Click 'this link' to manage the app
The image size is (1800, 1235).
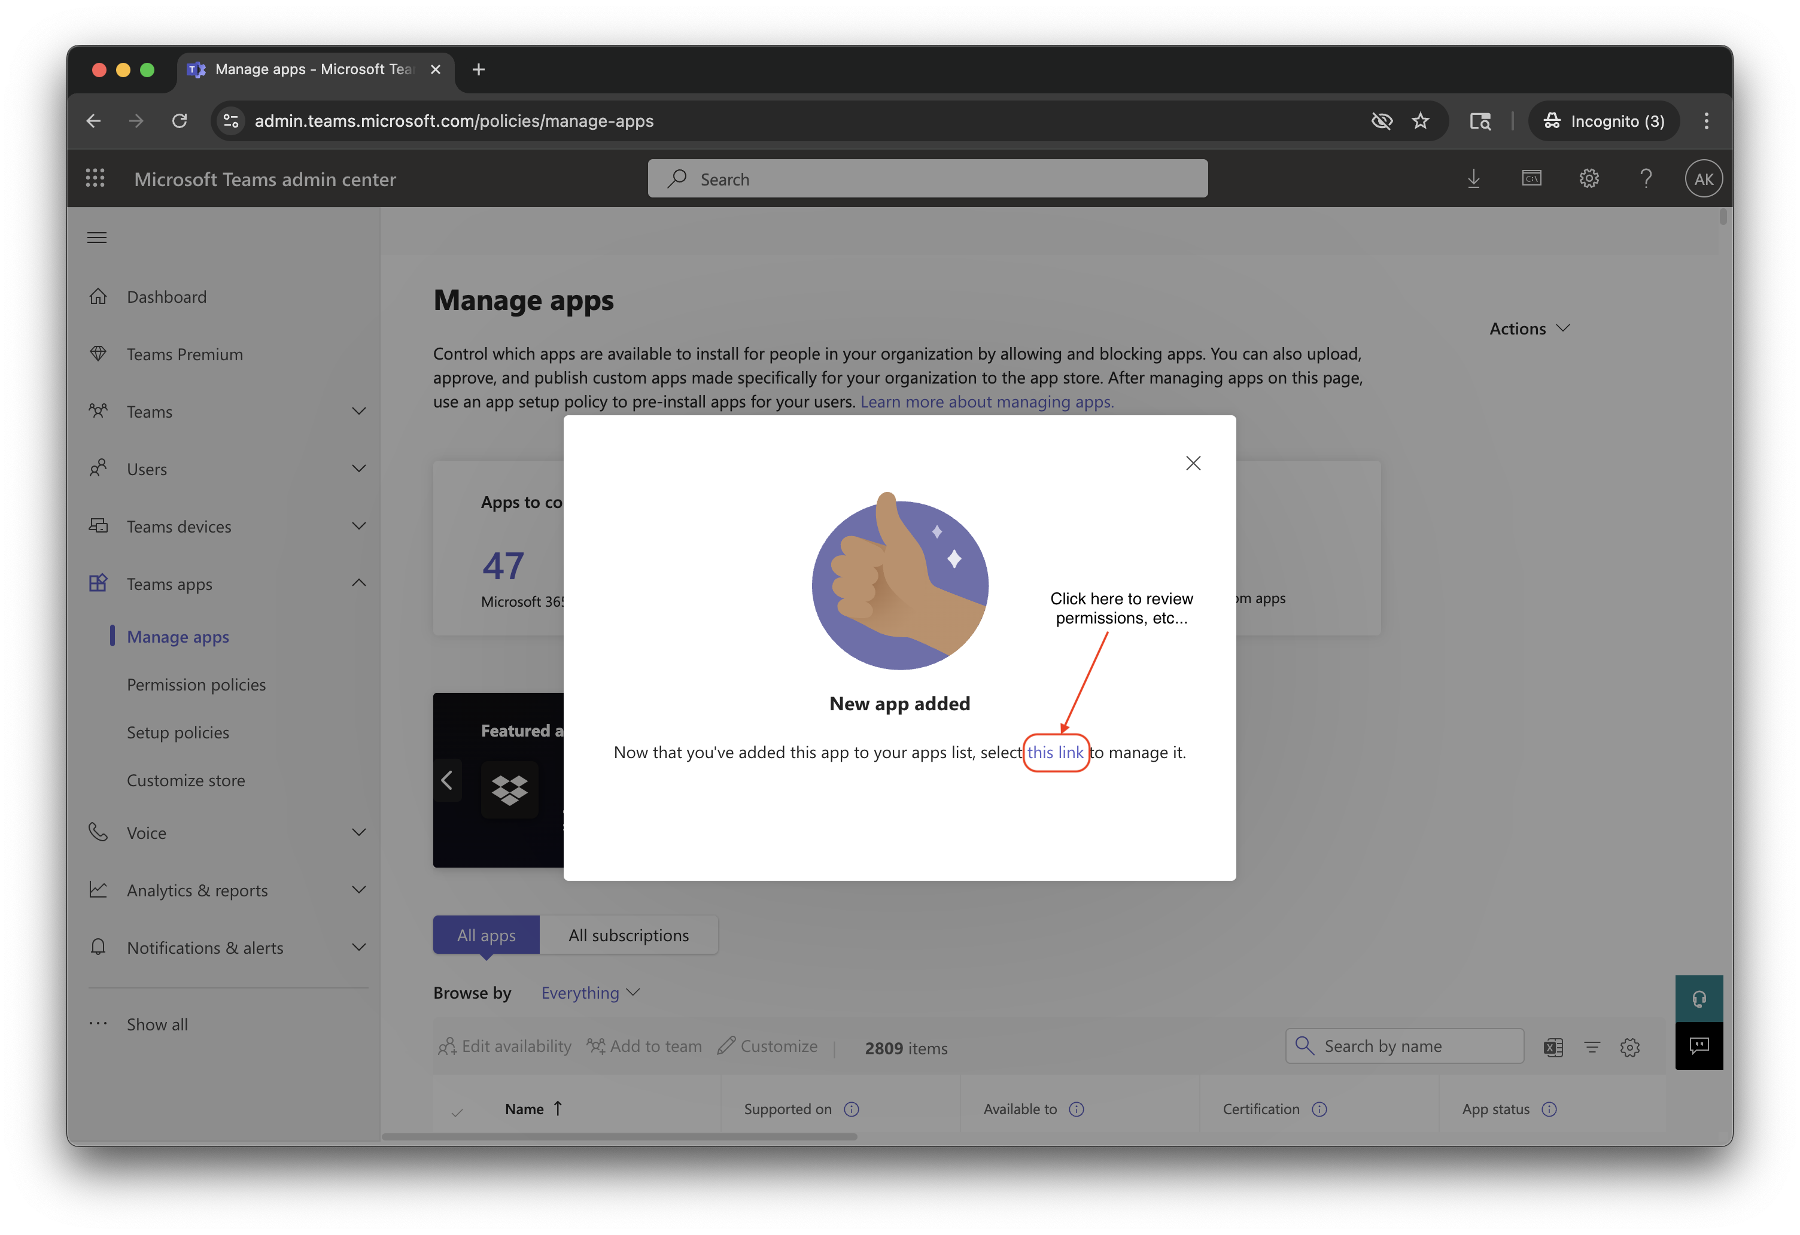click(1055, 753)
